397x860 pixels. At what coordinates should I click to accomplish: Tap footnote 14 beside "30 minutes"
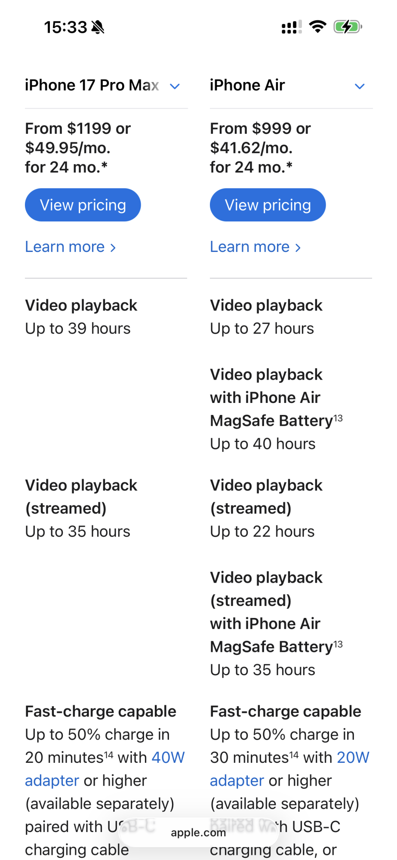point(294,754)
